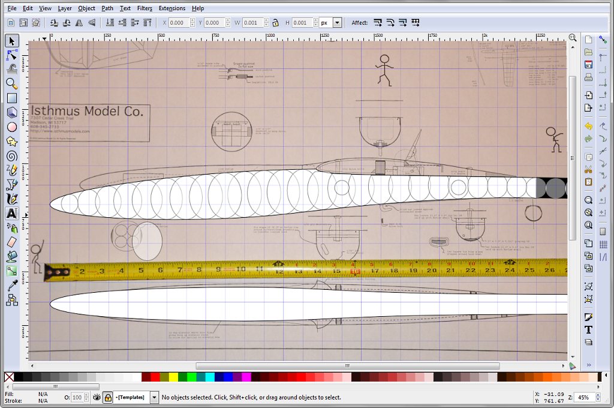Select the Text tool in the toolbox
Image resolution: width=614 pixels, height=408 pixels.
tap(12, 213)
